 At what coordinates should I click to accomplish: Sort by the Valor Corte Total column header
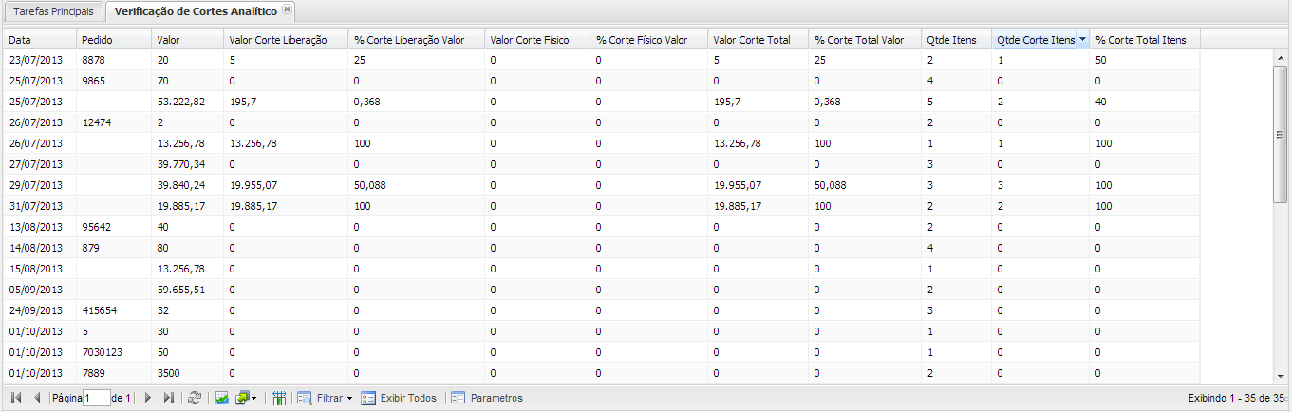[x=752, y=40]
